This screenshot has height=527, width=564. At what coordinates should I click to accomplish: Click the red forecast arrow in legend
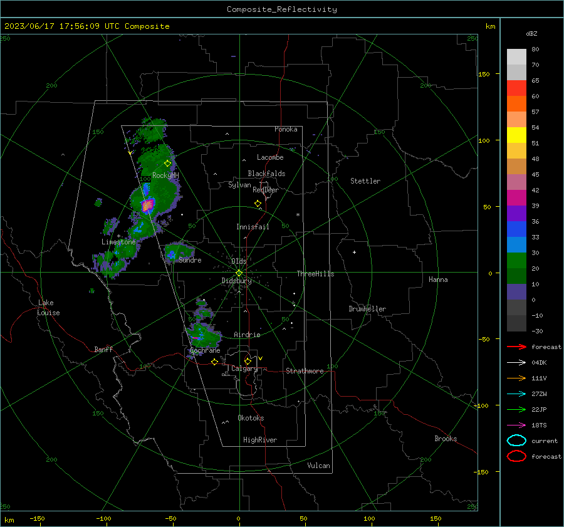[516, 347]
